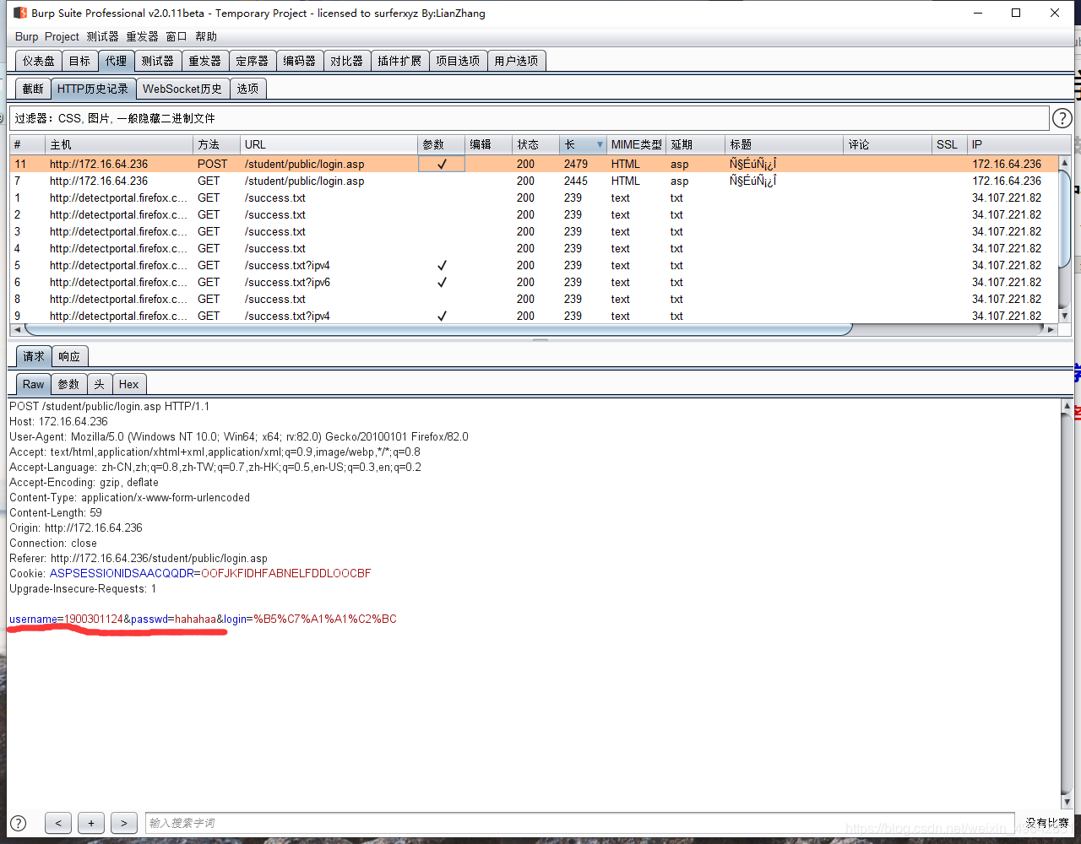The image size is (1081, 844).
Task: Switch to the Hex view tab
Action: click(128, 384)
